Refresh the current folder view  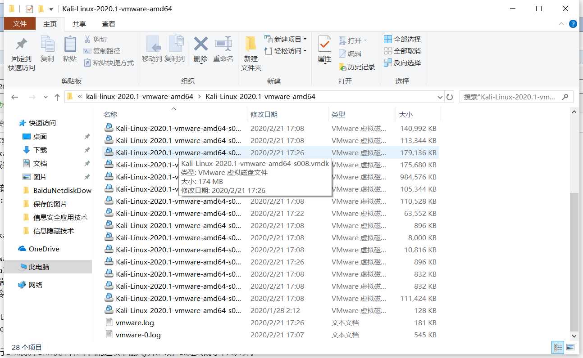click(x=449, y=97)
